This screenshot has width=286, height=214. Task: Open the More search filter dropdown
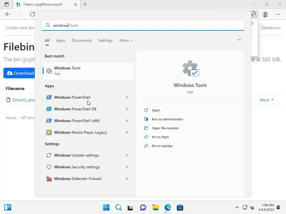pos(126,41)
